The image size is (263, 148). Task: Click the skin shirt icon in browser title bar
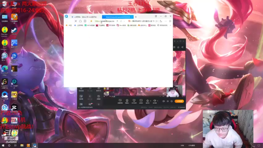(156, 16)
